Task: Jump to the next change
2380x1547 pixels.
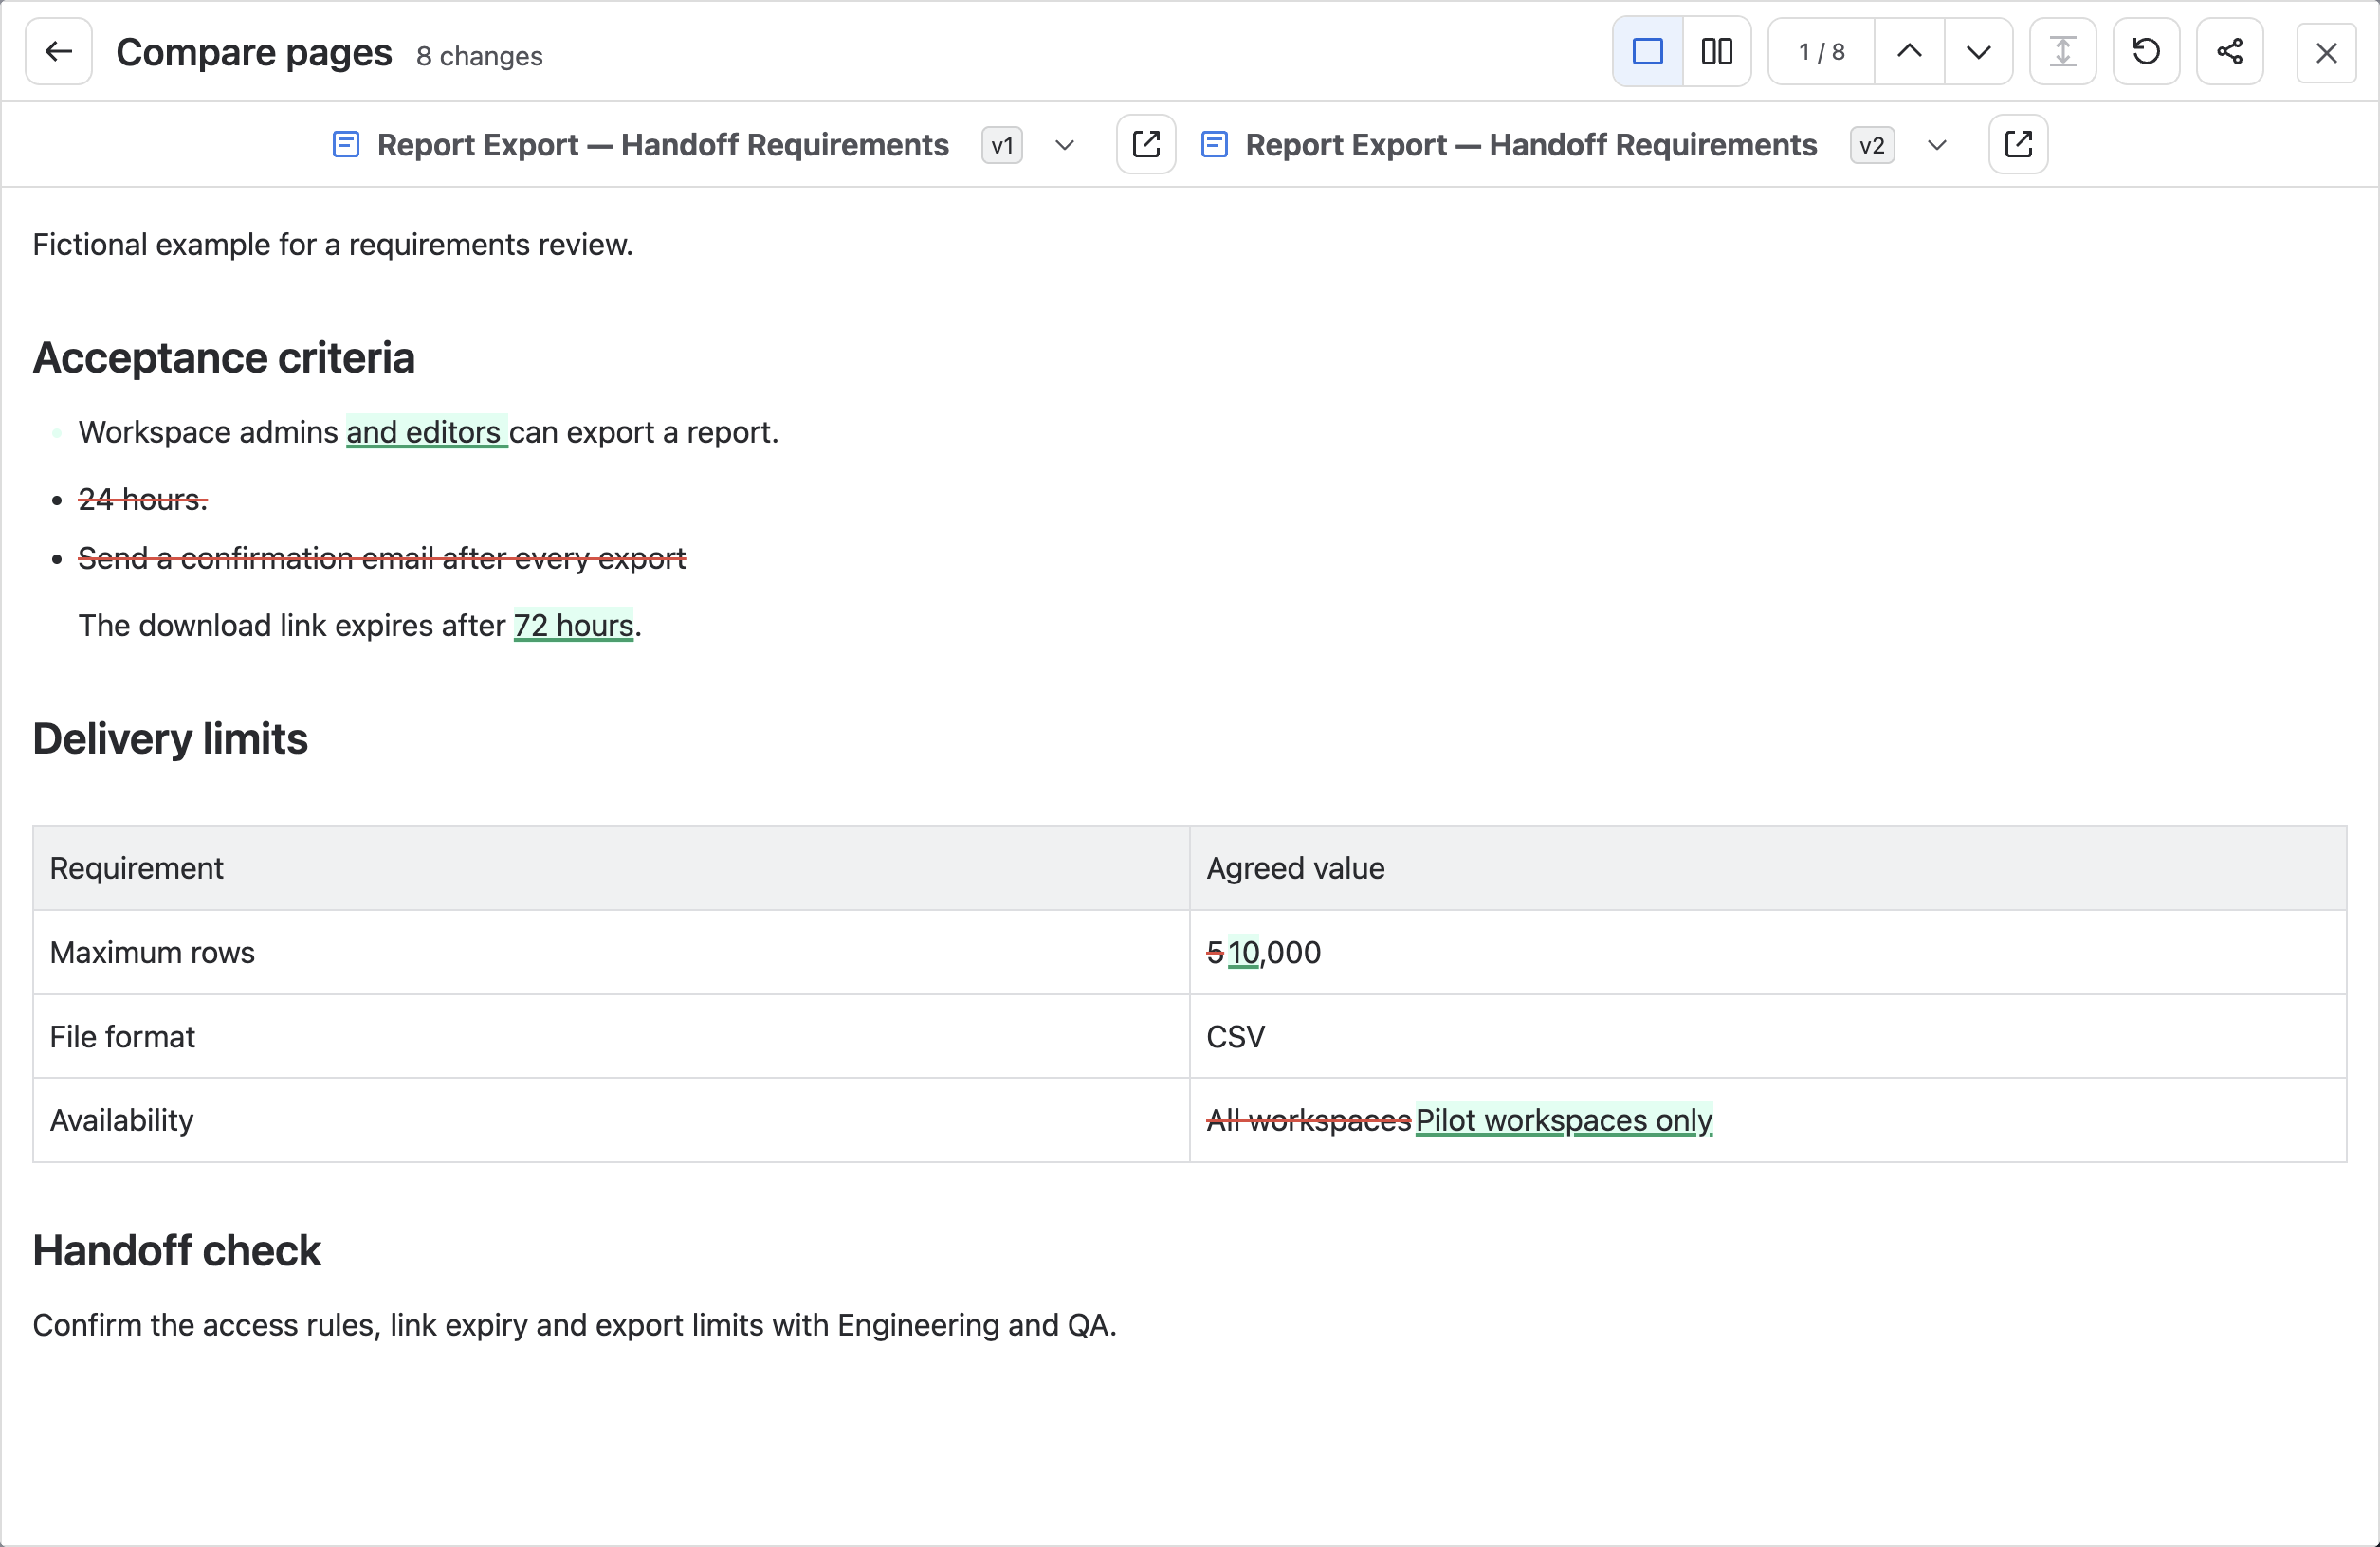Action: pyautogui.click(x=1978, y=52)
